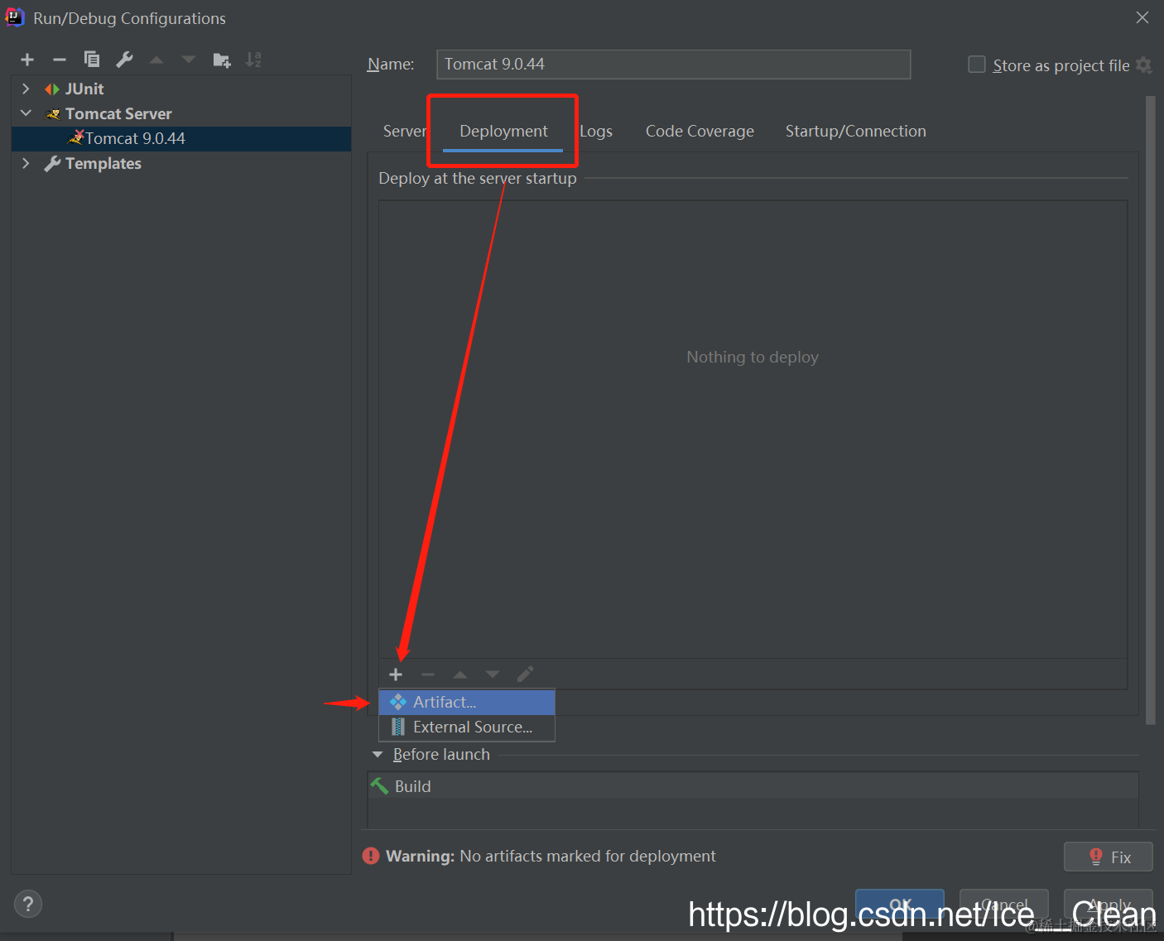Screen dimensions: 1164x941
Task: Select the Build task in Before launch list
Action: [x=753, y=786]
